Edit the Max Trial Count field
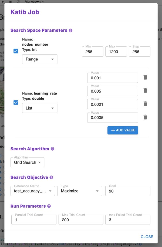 coord(81,220)
